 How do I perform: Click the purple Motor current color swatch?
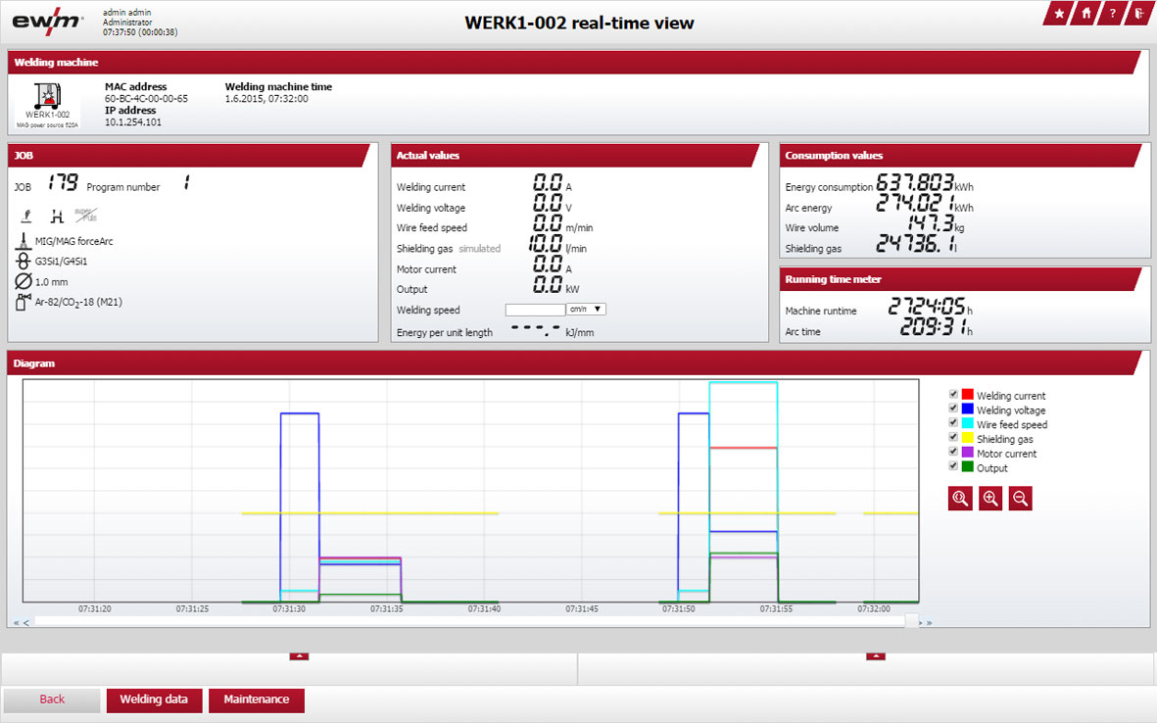[967, 453]
